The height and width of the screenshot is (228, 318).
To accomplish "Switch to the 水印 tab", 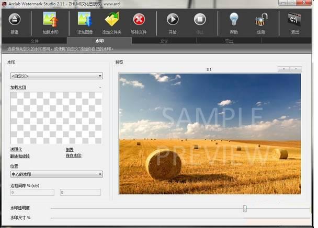I will pyautogui.click(x=99, y=41).
